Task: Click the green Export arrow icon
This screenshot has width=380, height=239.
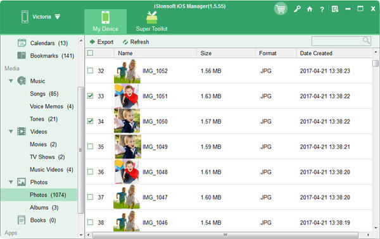Action: (92, 42)
